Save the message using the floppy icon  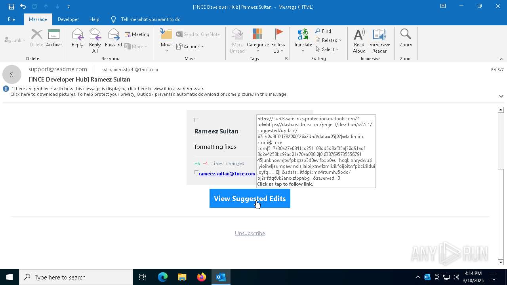coord(11,6)
